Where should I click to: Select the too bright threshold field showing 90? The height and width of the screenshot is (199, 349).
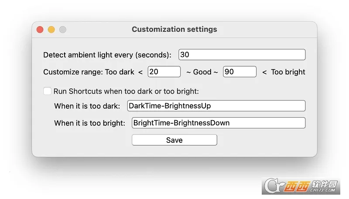[240, 72]
